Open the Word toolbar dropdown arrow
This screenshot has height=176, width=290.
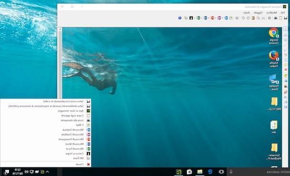[202, 18]
